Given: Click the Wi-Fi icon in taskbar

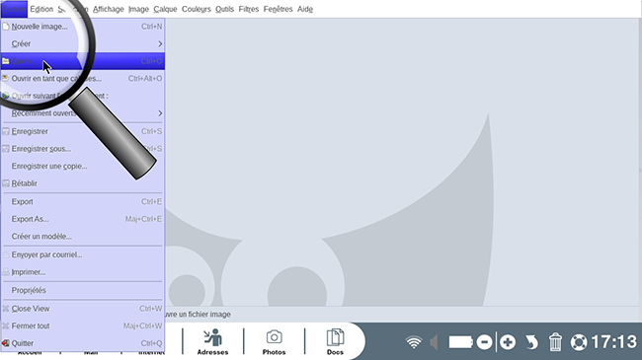Looking at the screenshot, I should (414, 342).
